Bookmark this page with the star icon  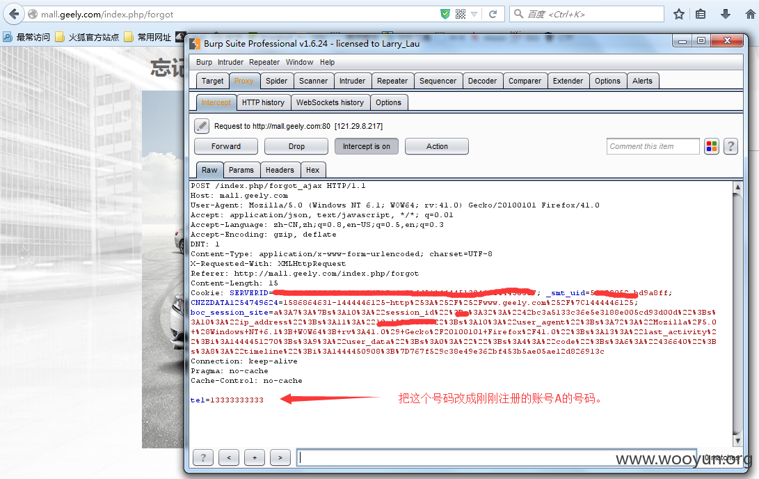[x=678, y=14]
